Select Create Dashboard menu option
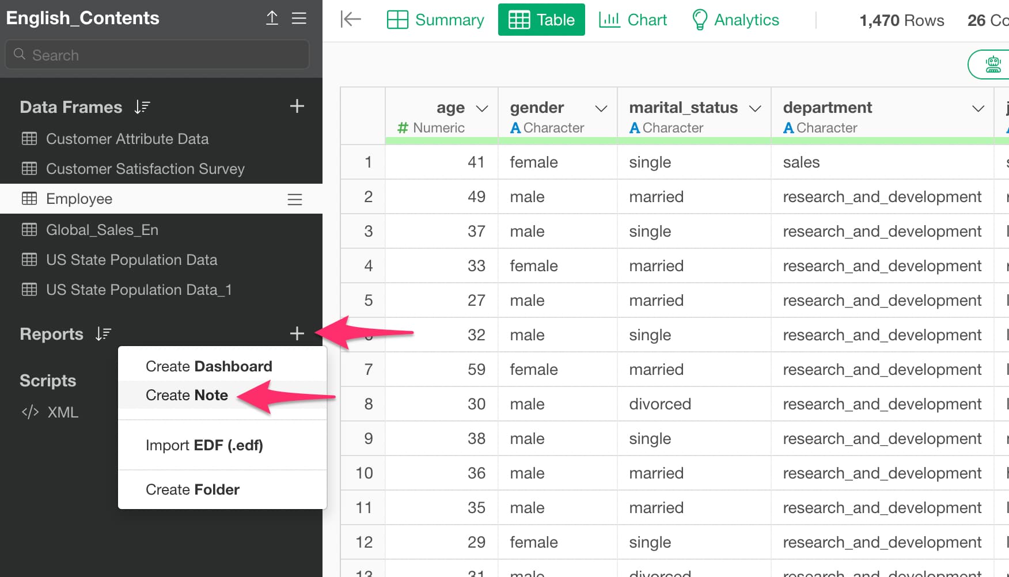Screen dimensions: 1009x577 (x=208, y=366)
